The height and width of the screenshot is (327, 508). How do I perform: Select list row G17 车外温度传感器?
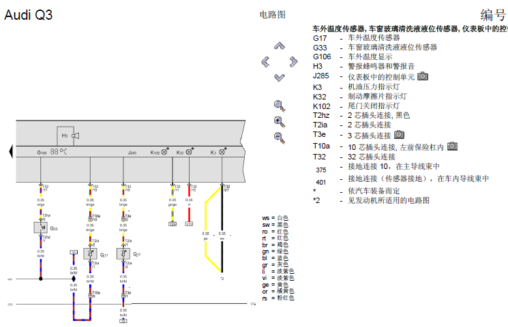coord(357,38)
